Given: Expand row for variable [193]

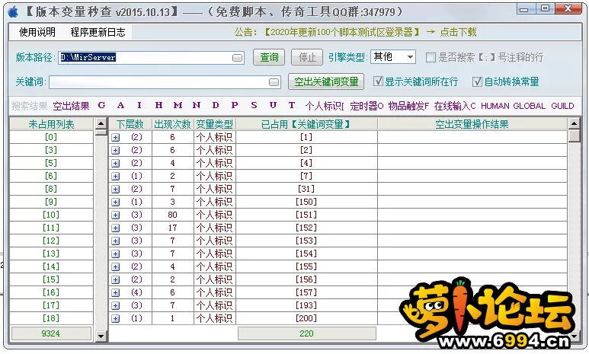Looking at the screenshot, I should (x=116, y=306).
